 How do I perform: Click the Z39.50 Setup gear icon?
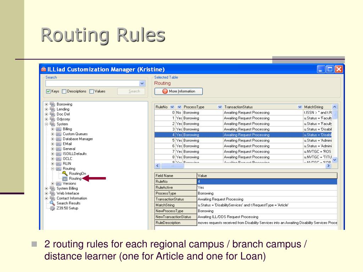tap(52, 208)
